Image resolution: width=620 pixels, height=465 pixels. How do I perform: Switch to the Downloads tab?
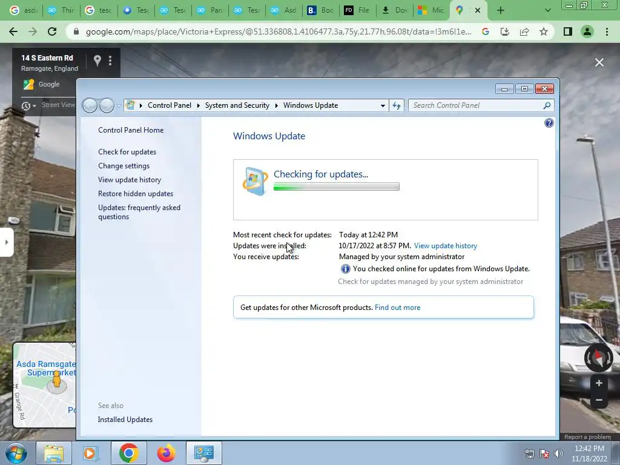pos(394,10)
